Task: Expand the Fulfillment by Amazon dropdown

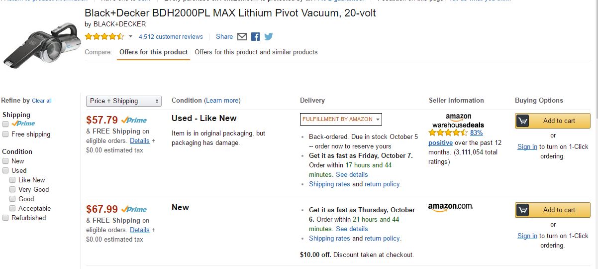Action: (341, 119)
